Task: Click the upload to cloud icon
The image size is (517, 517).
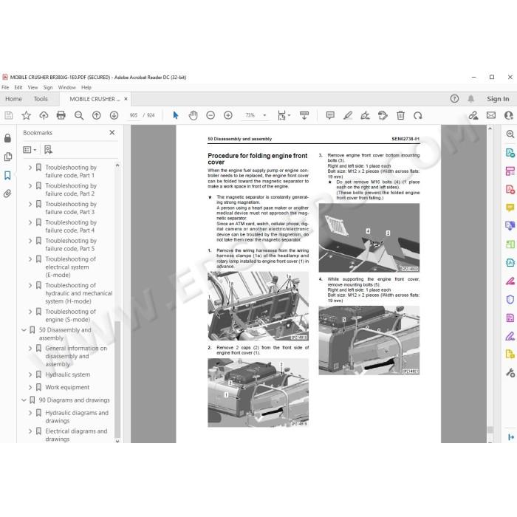Action: coord(44,115)
